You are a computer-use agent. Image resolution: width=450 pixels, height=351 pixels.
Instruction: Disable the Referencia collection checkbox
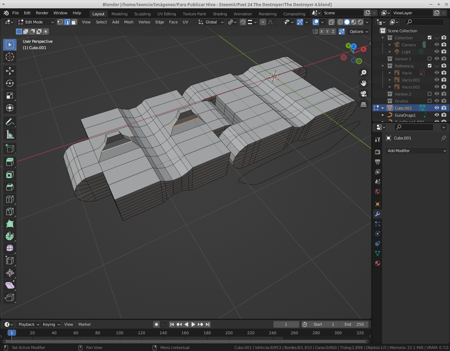tap(429, 66)
